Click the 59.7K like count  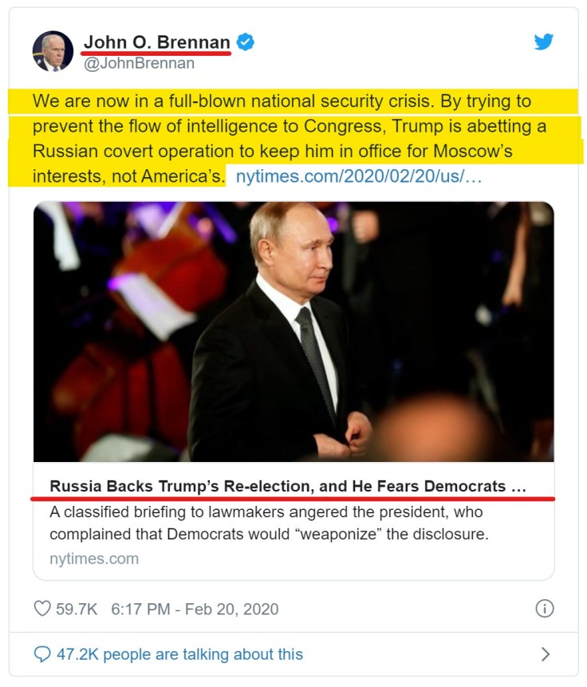(x=77, y=609)
